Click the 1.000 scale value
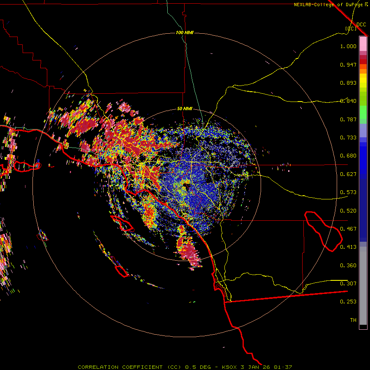The width and height of the screenshot is (370, 370). (x=348, y=46)
